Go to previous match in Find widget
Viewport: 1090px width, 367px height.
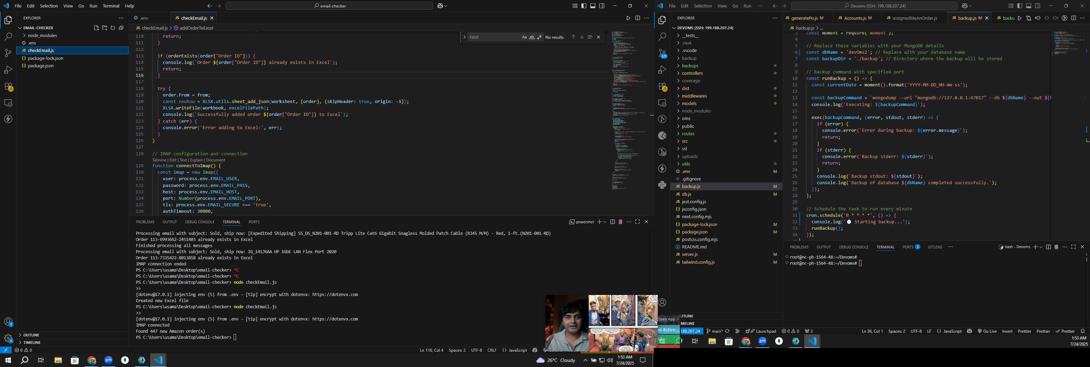[x=573, y=37]
